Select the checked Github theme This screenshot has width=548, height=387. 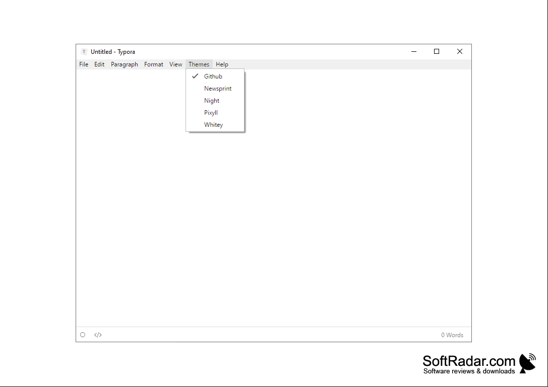(x=215, y=76)
